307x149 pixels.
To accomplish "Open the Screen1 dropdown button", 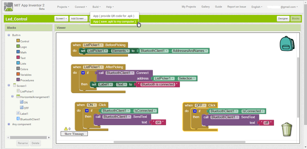I will click(61, 19).
